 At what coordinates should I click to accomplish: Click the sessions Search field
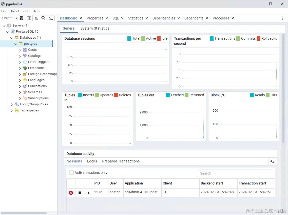pos(235,173)
